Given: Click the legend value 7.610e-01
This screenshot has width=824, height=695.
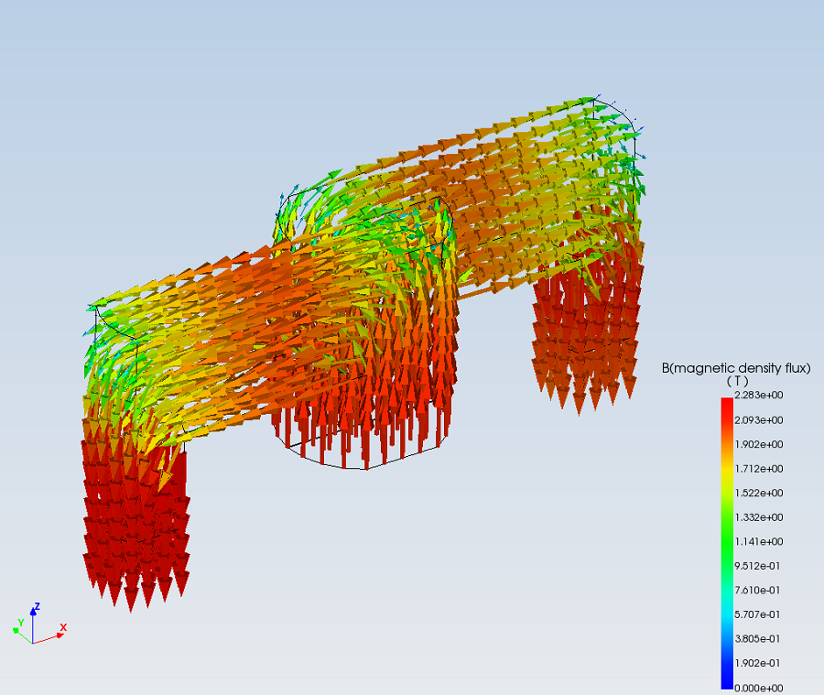Looking at the screenshot, I should (757, 590).
